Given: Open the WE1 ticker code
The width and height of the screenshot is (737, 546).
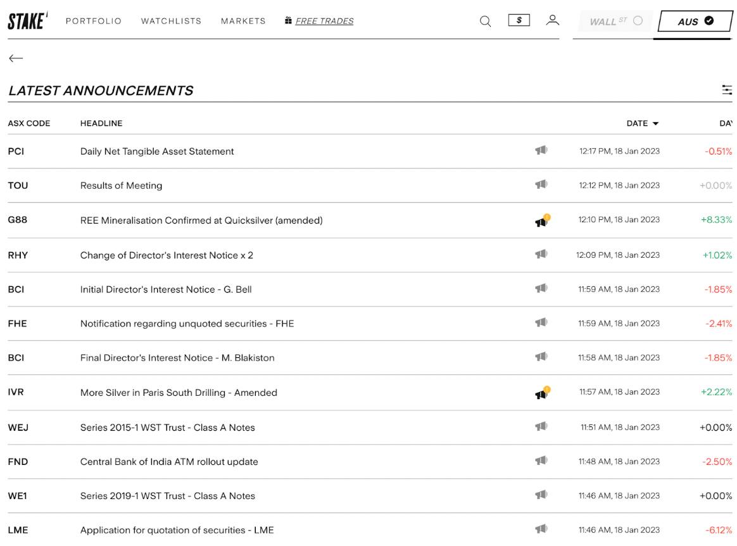Looking at the screenshot, I should (17, 496).
